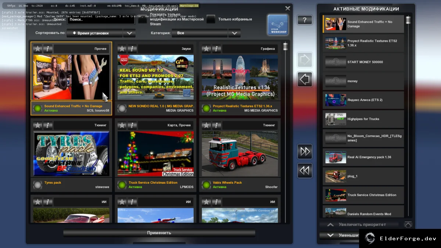Toggle Vabis Wheels Pack status light
Screen dimensions: 441x248
point(206,184)
